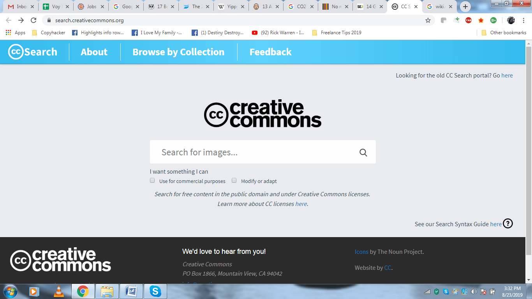Open the 'CC' website credit link

click(388, 268)
